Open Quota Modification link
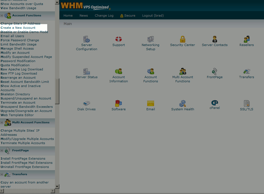 pos(15,65)
